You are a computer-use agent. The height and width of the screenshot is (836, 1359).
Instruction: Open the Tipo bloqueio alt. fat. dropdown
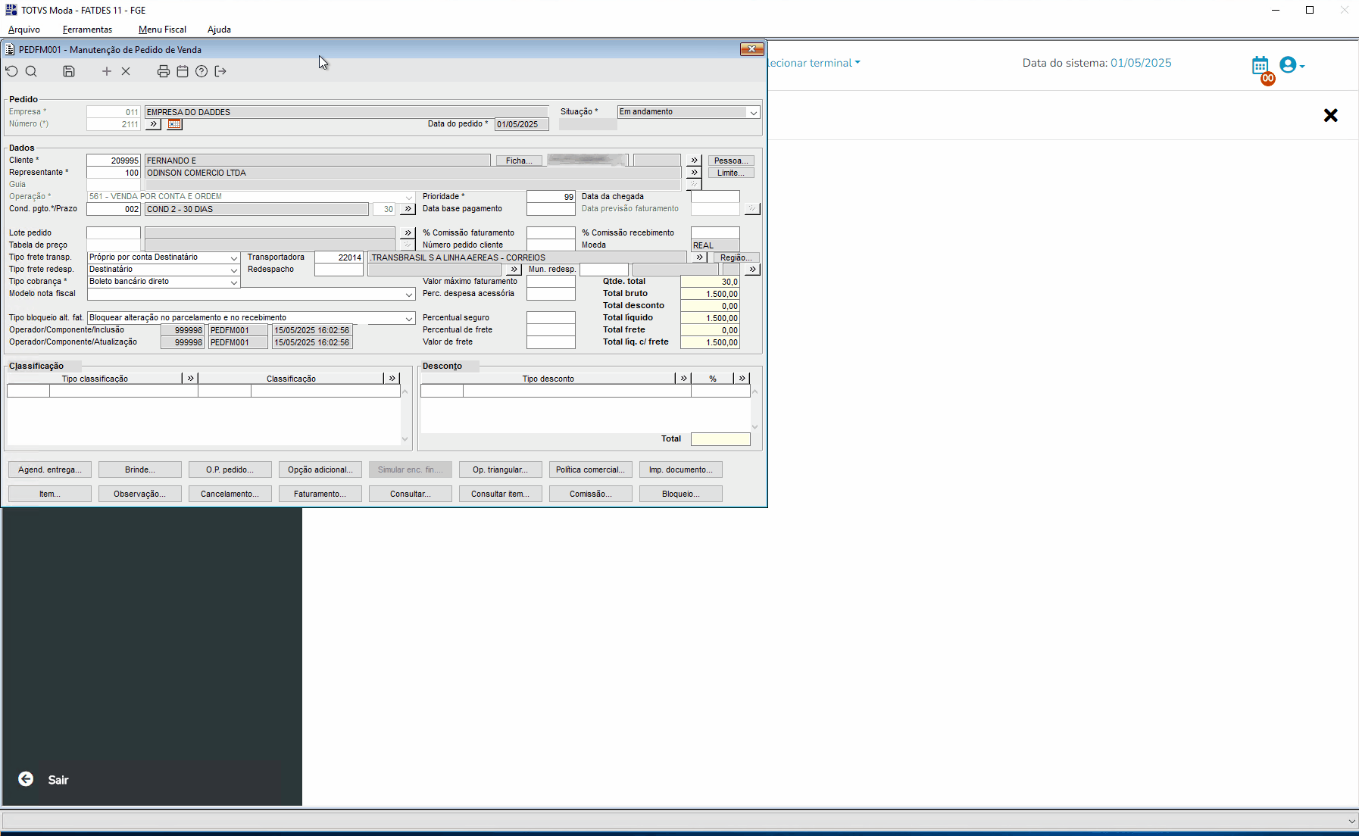point(409,318)
